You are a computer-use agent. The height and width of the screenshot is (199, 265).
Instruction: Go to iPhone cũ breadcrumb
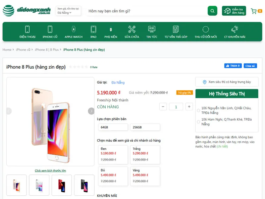(x=23, y=50)
